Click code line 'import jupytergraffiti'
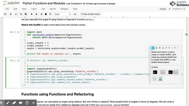 [42, 69]
